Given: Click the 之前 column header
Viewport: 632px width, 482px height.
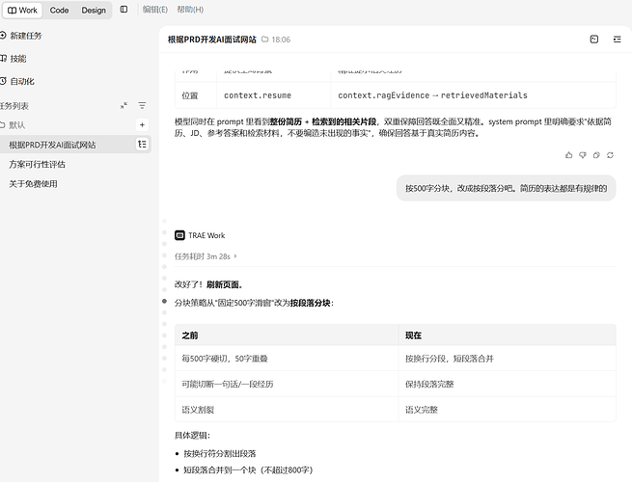Looking at the screenshot, I should (x=287, y=335).
